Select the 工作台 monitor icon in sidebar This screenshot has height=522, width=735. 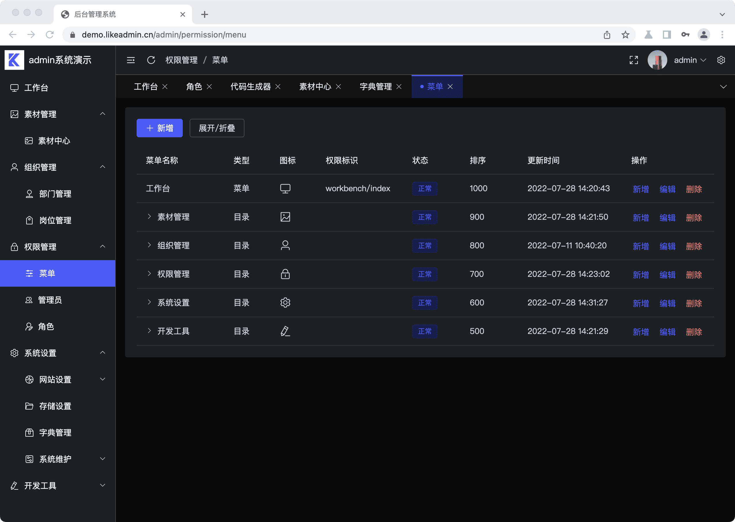click(14, 87)
